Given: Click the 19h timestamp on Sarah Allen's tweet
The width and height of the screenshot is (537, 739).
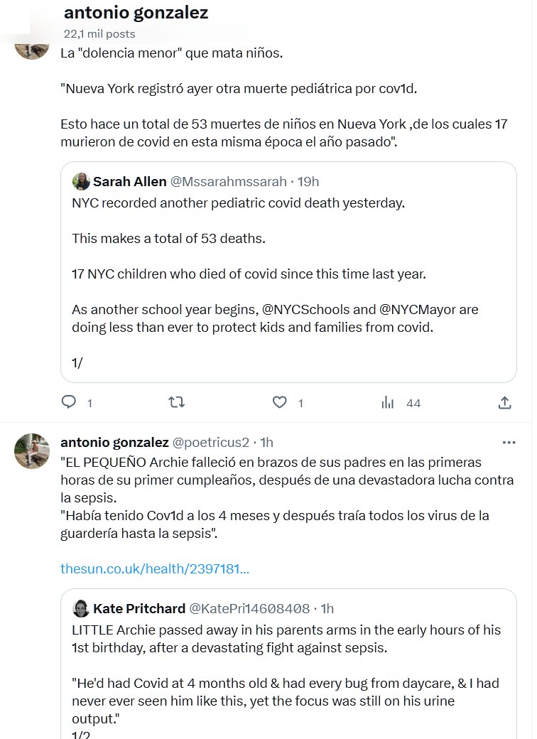Looking at the screenshot, I should tap(308, 181).
